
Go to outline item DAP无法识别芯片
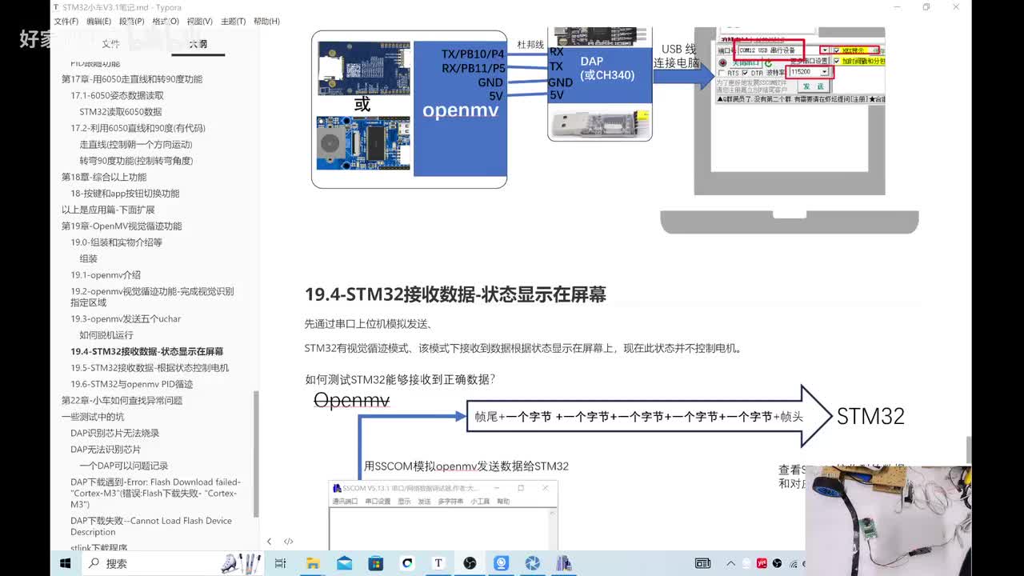106,450
